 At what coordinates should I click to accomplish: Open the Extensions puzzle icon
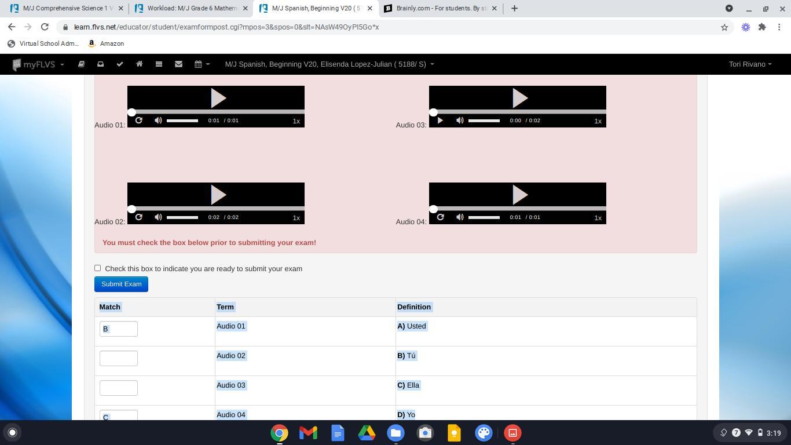(762, 27)
